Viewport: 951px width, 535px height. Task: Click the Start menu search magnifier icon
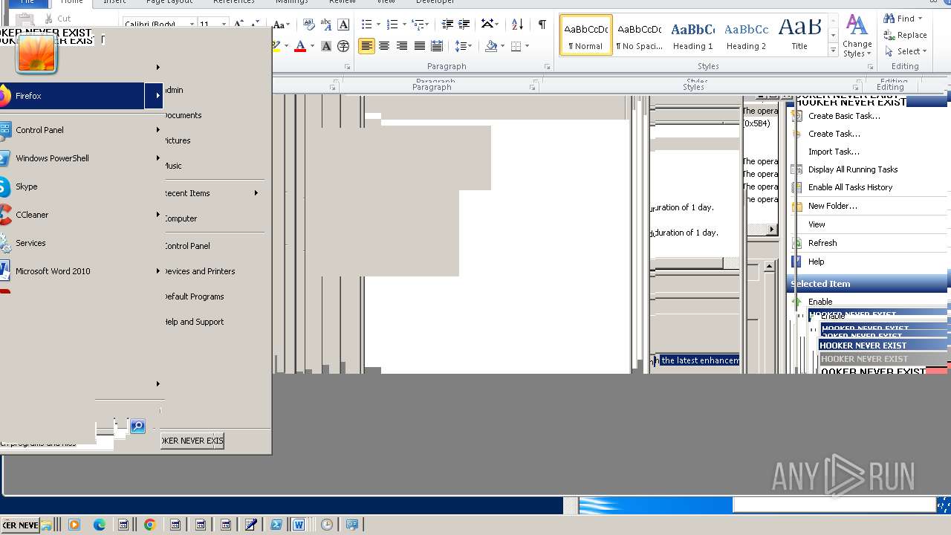point(137,427)
